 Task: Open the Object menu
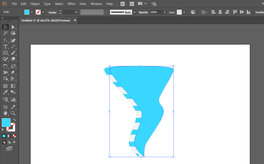(x=35, y=4)
